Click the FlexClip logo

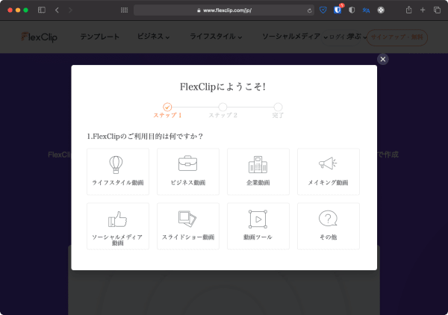[x=39, y=37]
